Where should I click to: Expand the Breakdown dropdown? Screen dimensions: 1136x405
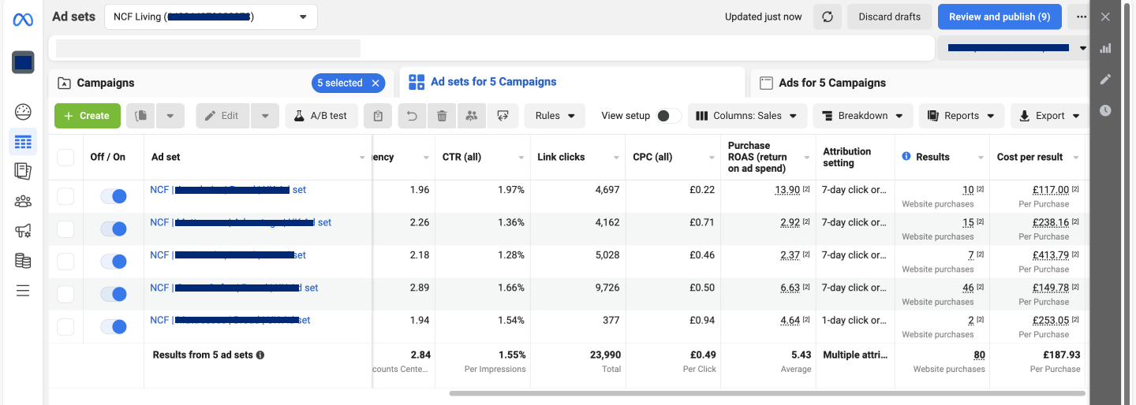point(862,116)
